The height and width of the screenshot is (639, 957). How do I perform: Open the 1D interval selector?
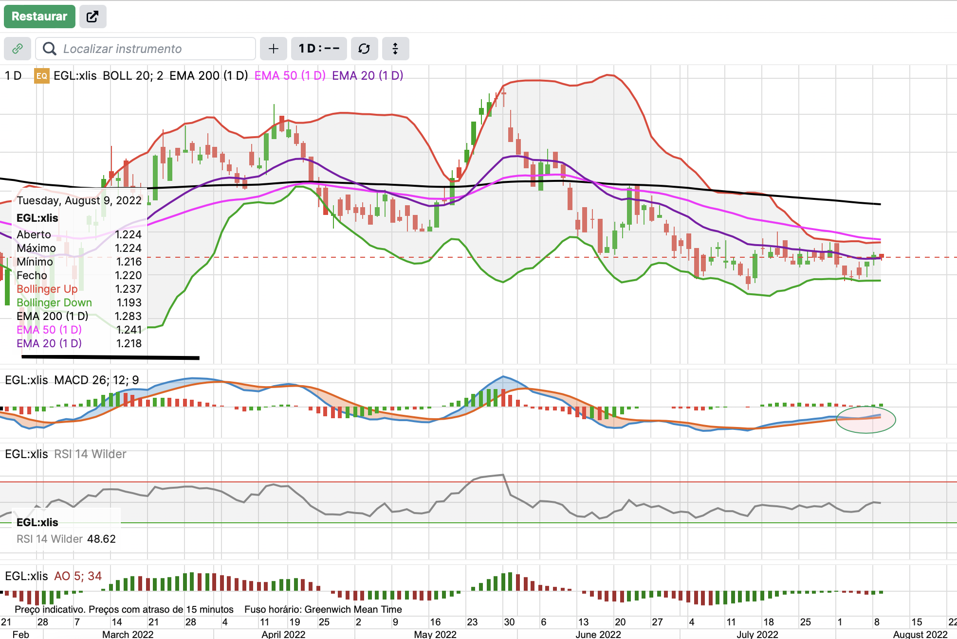[319, 49]
